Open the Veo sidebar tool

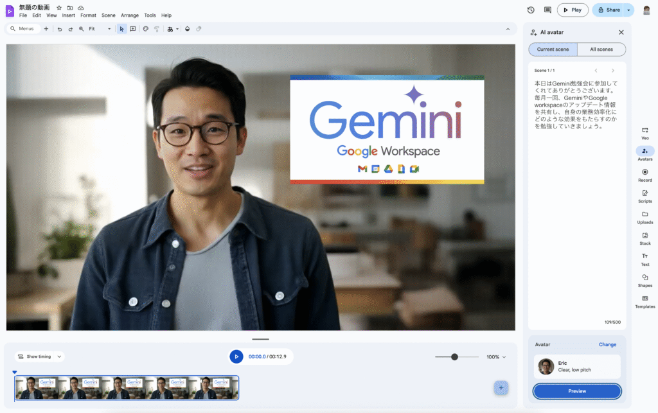click(x=645, y=134)
